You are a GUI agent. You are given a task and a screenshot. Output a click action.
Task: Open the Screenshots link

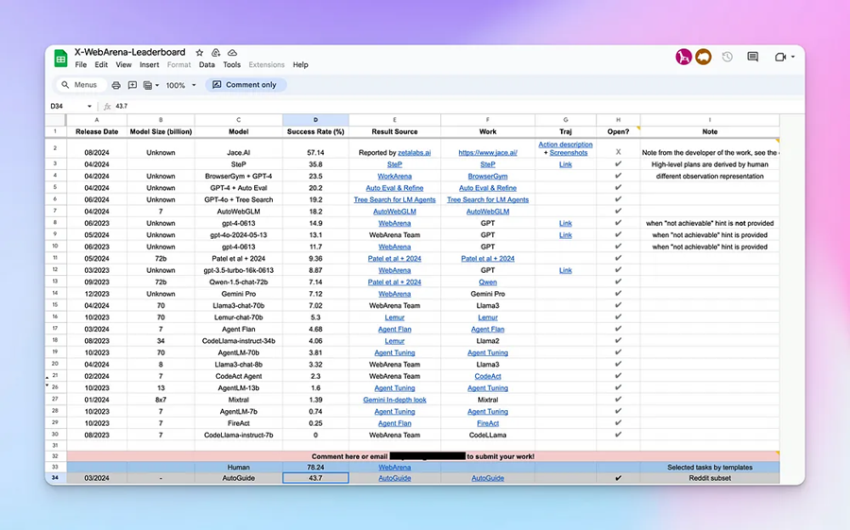point(569,152)
